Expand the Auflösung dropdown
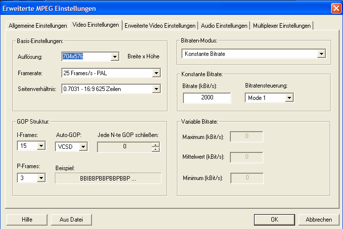The width and height of the screenshot is (343, 229). (x=115, y=57)
